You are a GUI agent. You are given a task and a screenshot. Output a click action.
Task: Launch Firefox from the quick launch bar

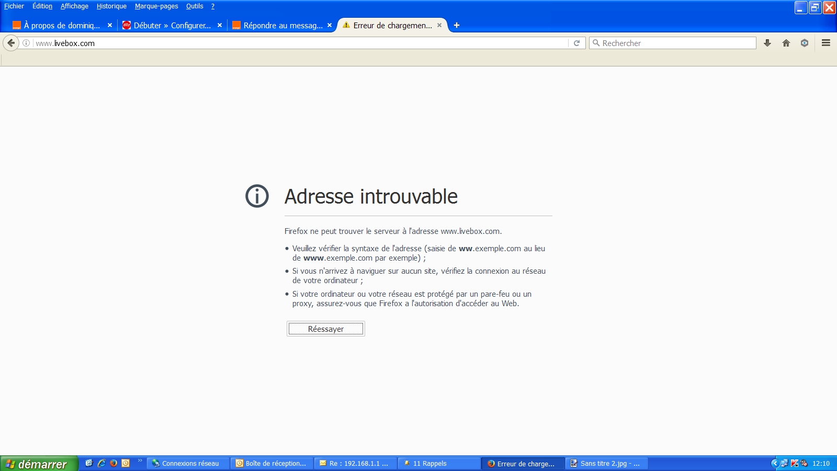point(114,463)
